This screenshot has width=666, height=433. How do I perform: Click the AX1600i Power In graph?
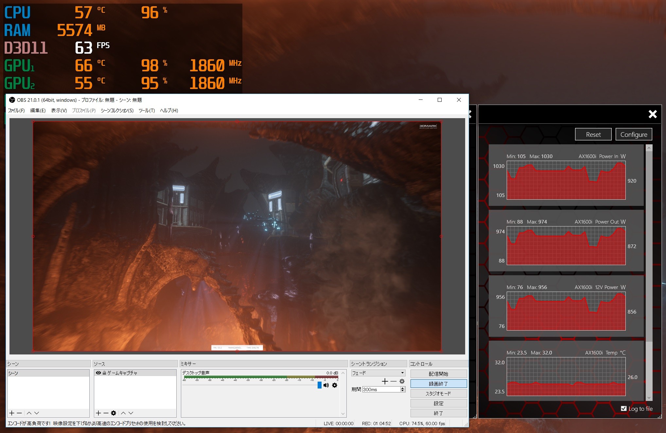[566, 180]
